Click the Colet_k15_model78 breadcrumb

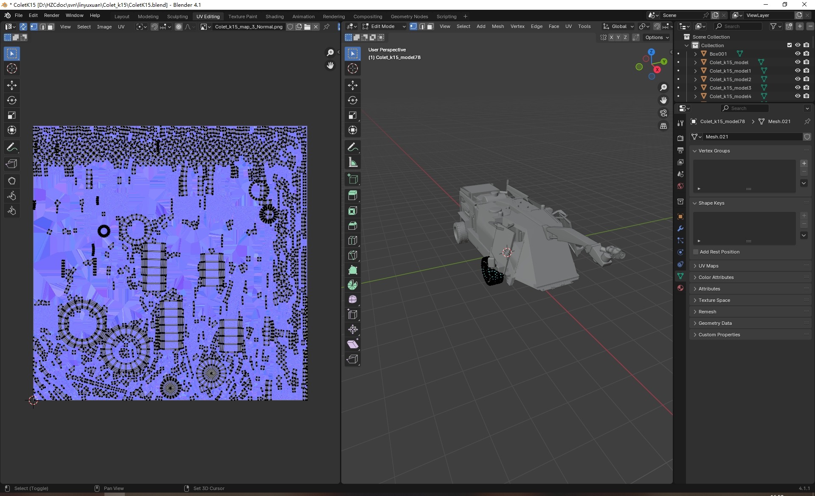[x=722, y=121]
